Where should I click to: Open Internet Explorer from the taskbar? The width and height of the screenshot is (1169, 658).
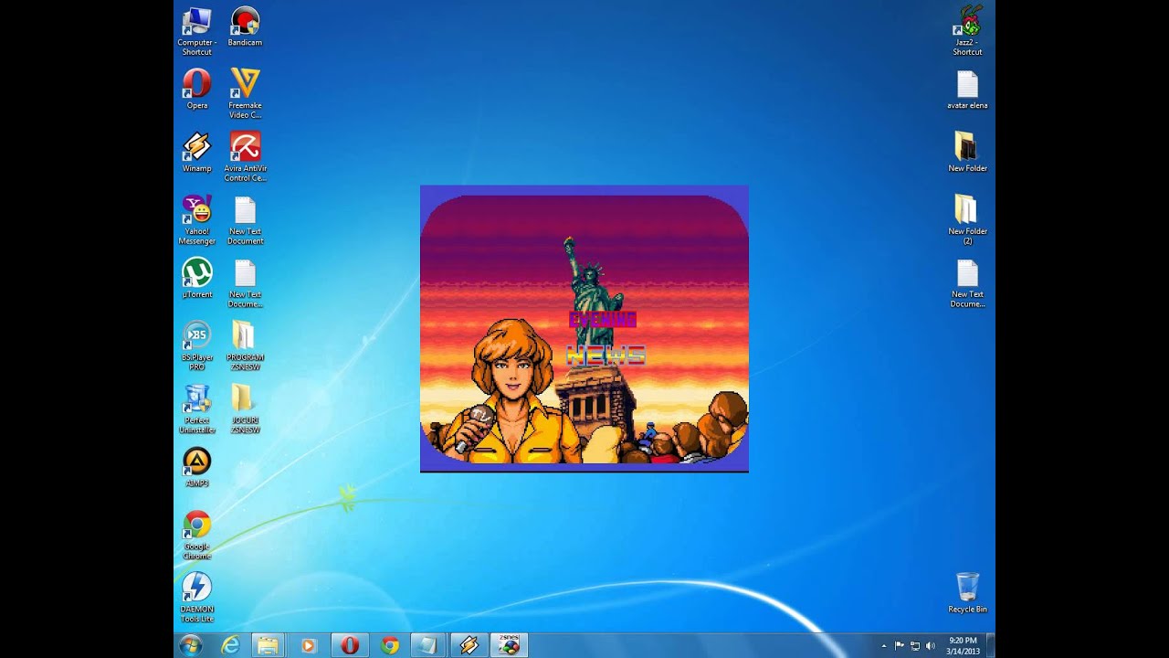[231, 645]
